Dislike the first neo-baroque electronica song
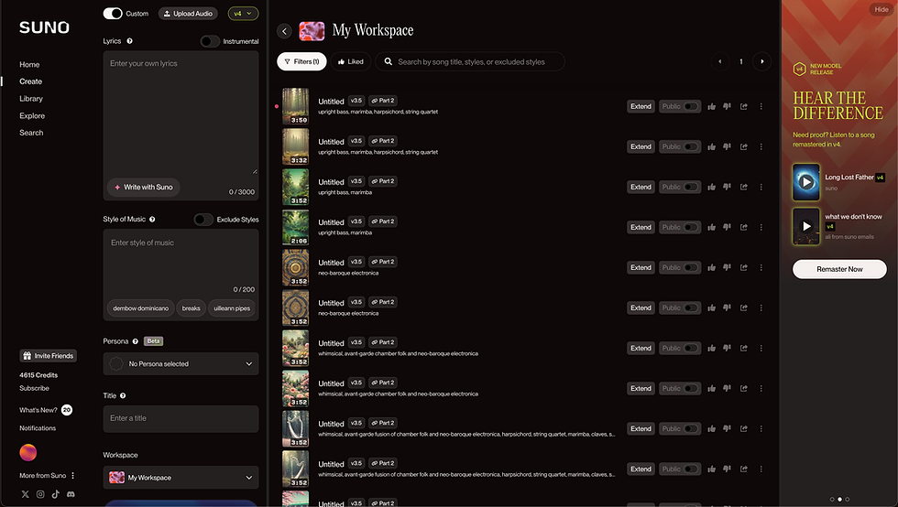The width and height of the screenshot is (898, 507). tap(727, 268)
